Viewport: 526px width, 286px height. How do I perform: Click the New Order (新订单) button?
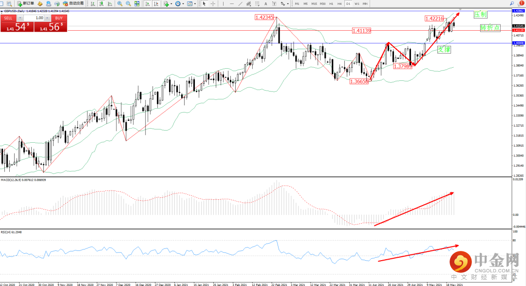25,4
